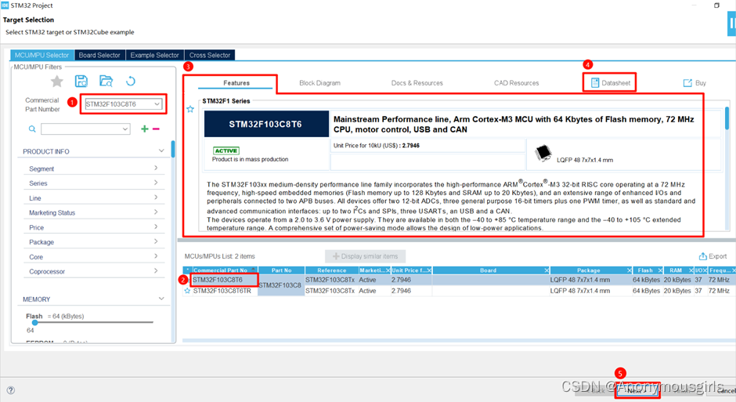Image resolution: width=736 pixels, height=402 pixels.
Task: Collapse the PRODUCT INFO section
Action: [161, 150]
